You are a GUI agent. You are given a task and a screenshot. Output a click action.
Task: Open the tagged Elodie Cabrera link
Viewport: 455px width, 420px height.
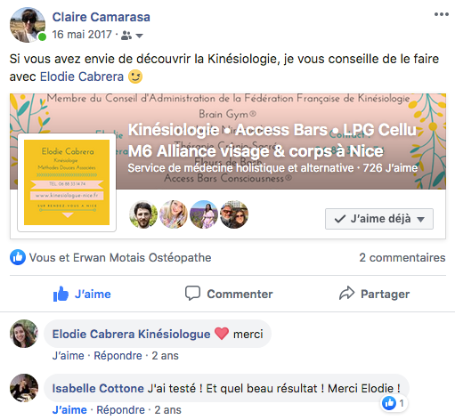point(82,77)
